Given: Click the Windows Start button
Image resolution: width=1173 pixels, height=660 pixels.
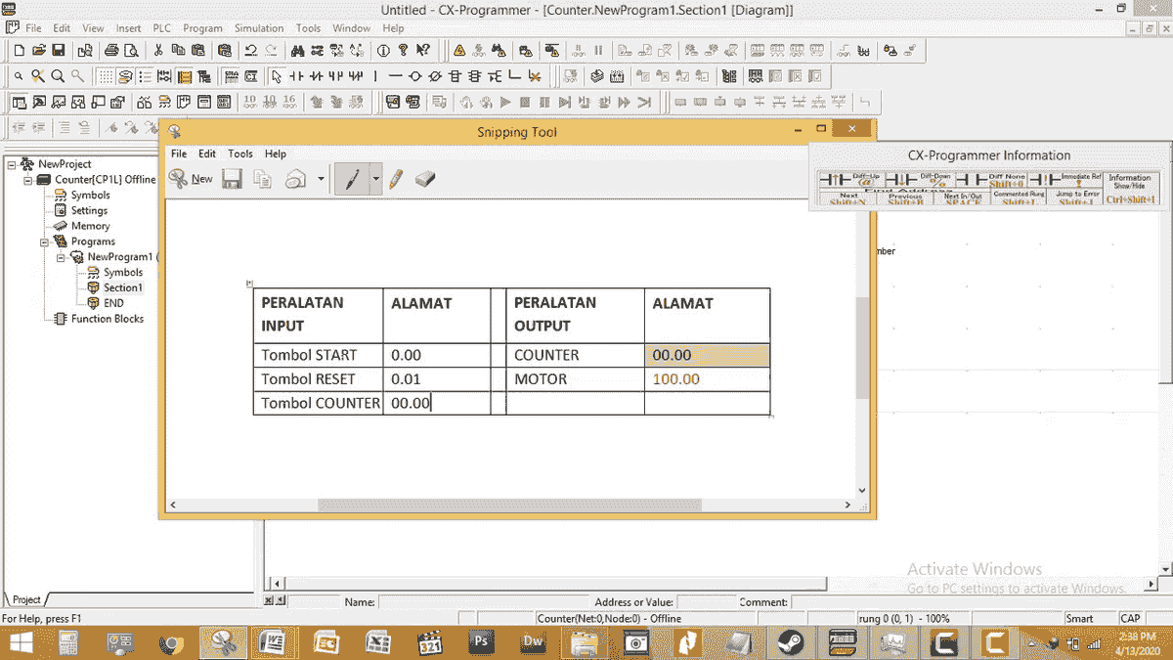Looking at the screenshot, I should coord(22,643).
